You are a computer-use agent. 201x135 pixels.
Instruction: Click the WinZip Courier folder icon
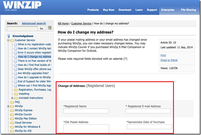(12, 115)
